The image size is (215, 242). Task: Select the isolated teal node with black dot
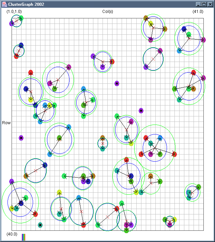(x=40, y=225)
